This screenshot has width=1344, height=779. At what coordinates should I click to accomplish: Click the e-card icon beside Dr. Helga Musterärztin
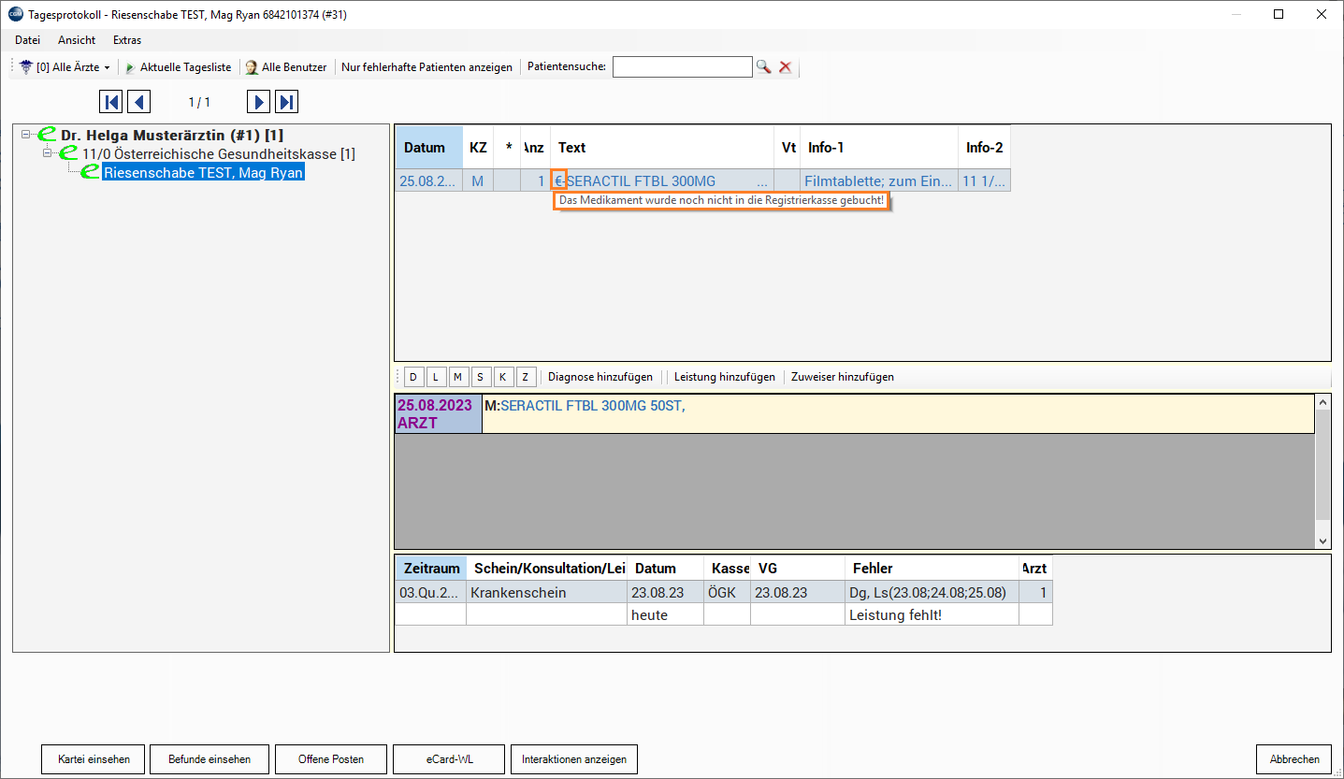click(47, 135)
